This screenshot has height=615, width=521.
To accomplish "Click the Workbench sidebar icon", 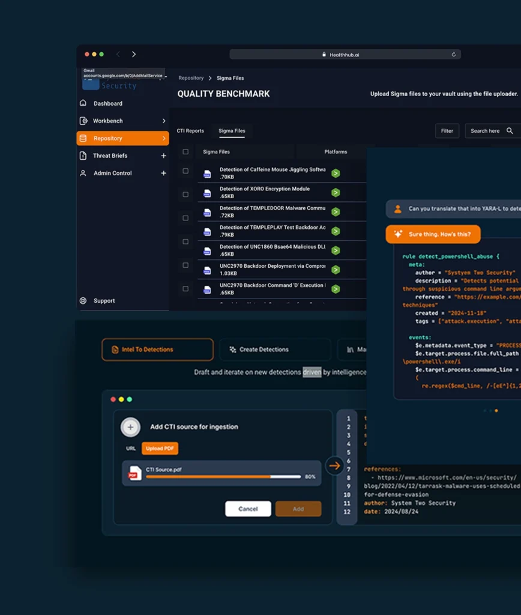I will coord(83,121).
